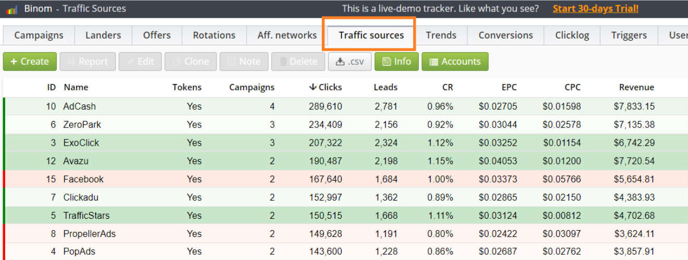Click the Delete button

[298, 61]
